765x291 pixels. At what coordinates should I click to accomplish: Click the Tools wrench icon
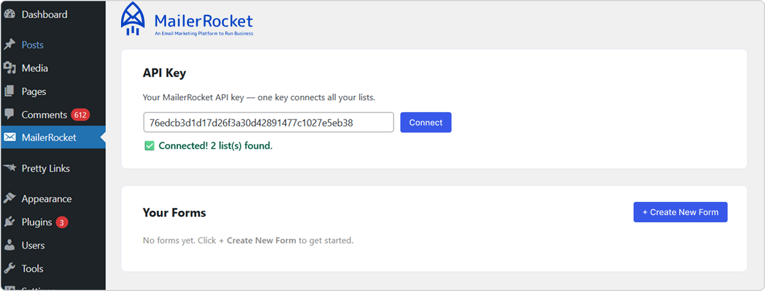click(9, 268)
